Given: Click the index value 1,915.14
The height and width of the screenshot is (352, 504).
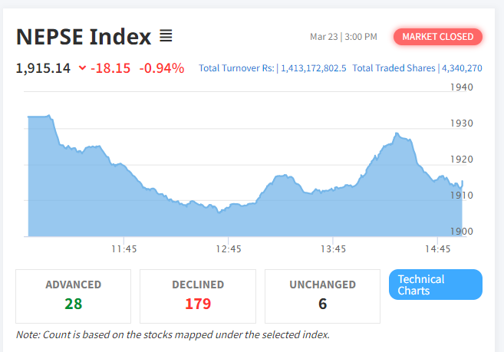Looking at the screenshot, I should 43,68.
